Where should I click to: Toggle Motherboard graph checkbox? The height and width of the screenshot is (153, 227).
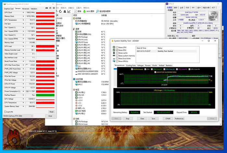(x=132, y=69)
